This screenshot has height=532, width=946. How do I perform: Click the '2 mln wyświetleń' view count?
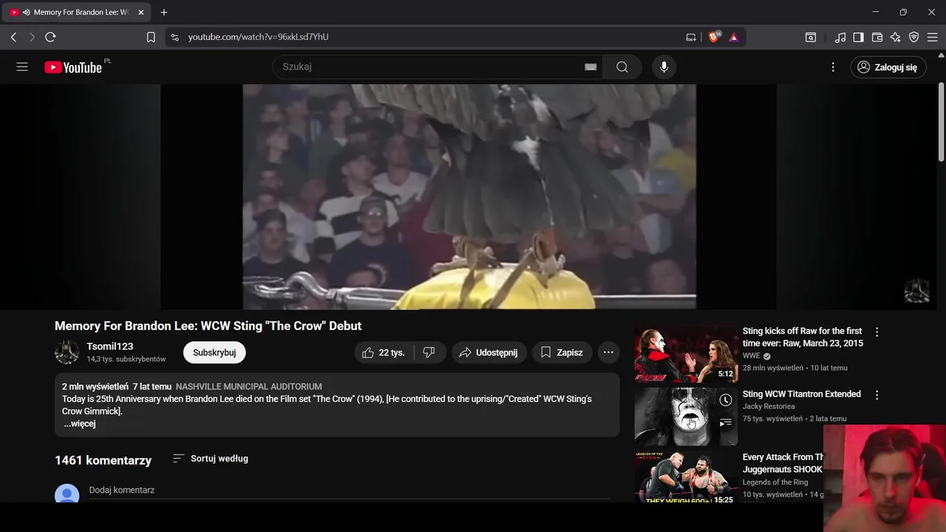pyautogui.click(x=95, y=386)
